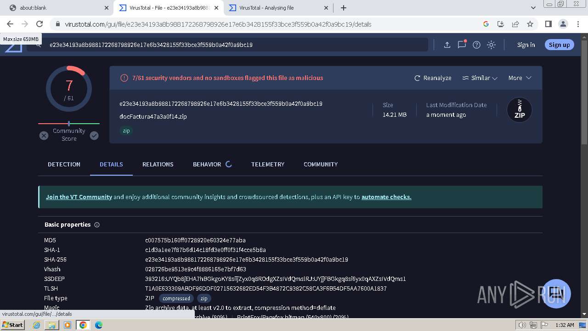Reload the page with refresh icon
Viewport: 588px width, 331px height.
(x=40, y=24)
